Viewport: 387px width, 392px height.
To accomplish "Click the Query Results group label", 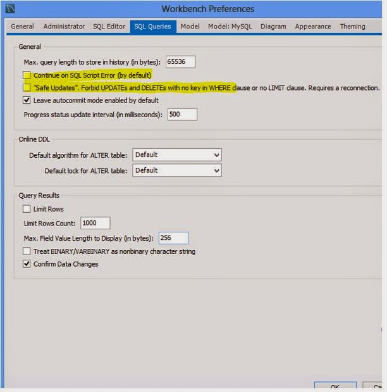I will pyautogui.click(x=39, y=195).
